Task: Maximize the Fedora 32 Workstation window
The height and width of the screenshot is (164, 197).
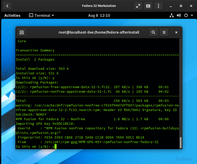Action: click(x=181, y=6)
